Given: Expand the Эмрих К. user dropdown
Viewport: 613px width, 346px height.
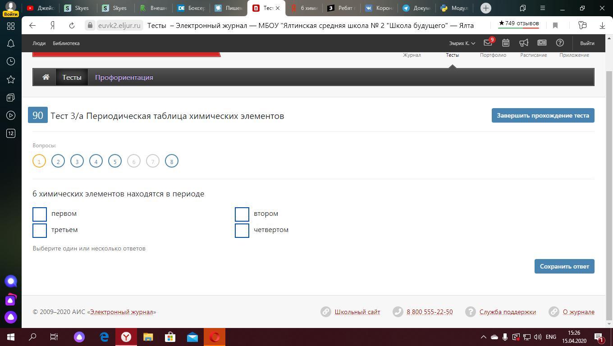Looking at the screenshot, I should point(462,43).
